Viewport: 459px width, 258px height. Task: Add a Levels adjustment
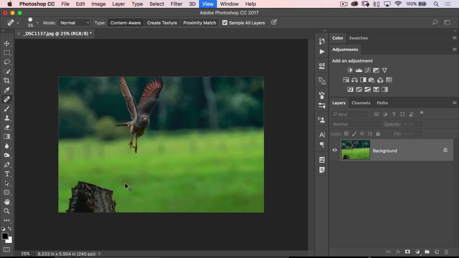click(x=359, y=70)
